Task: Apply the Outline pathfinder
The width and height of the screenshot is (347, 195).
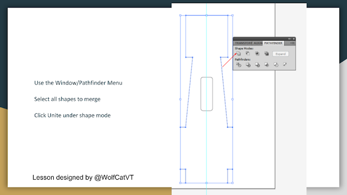Action: pyautogui.click(x=276, y=64)
